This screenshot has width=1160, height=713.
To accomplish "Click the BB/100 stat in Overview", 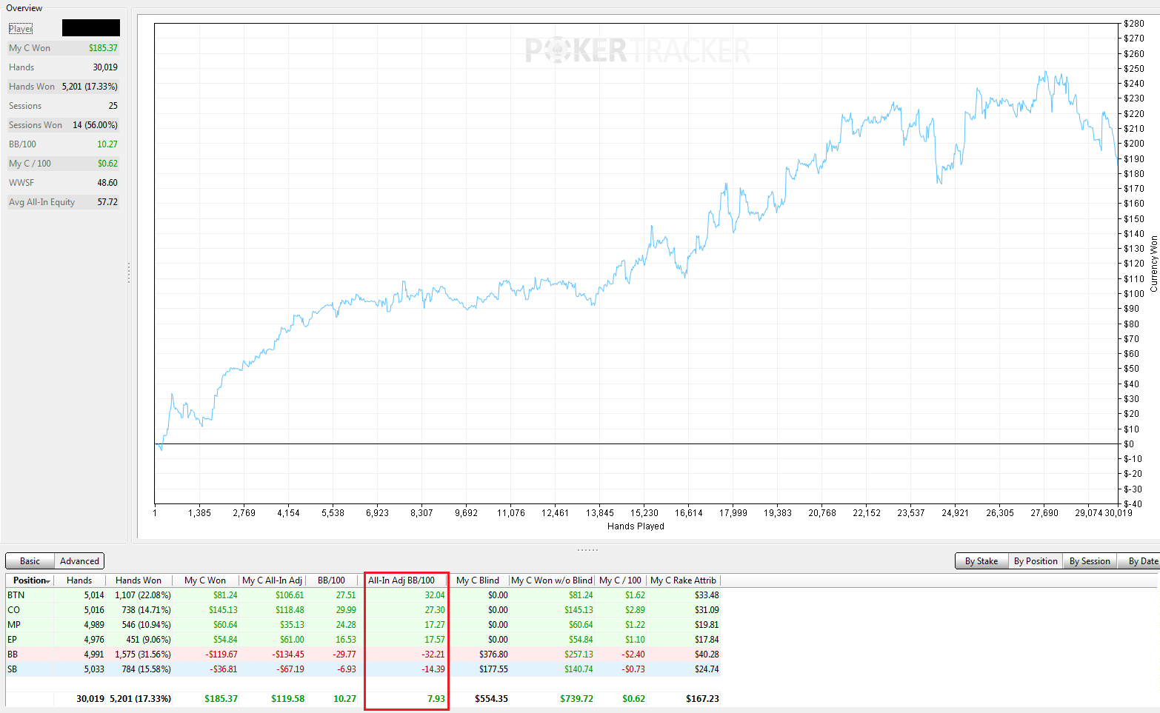I will pos(63,144).
